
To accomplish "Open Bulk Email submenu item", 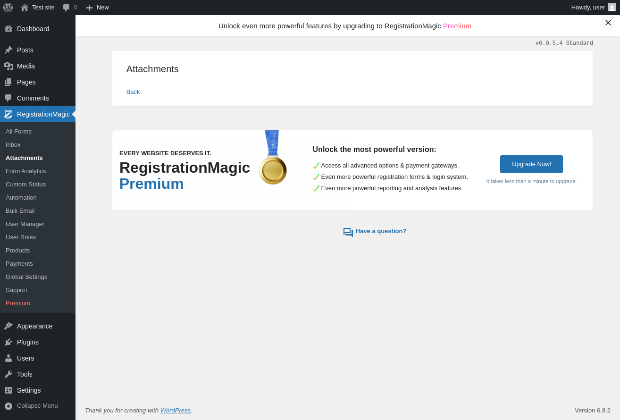I will [x=20, y=211].
